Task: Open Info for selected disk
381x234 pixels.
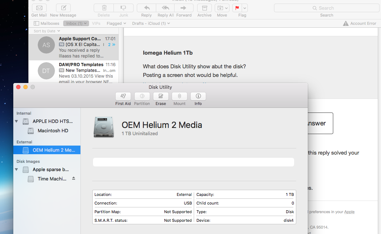Action: 198,96
